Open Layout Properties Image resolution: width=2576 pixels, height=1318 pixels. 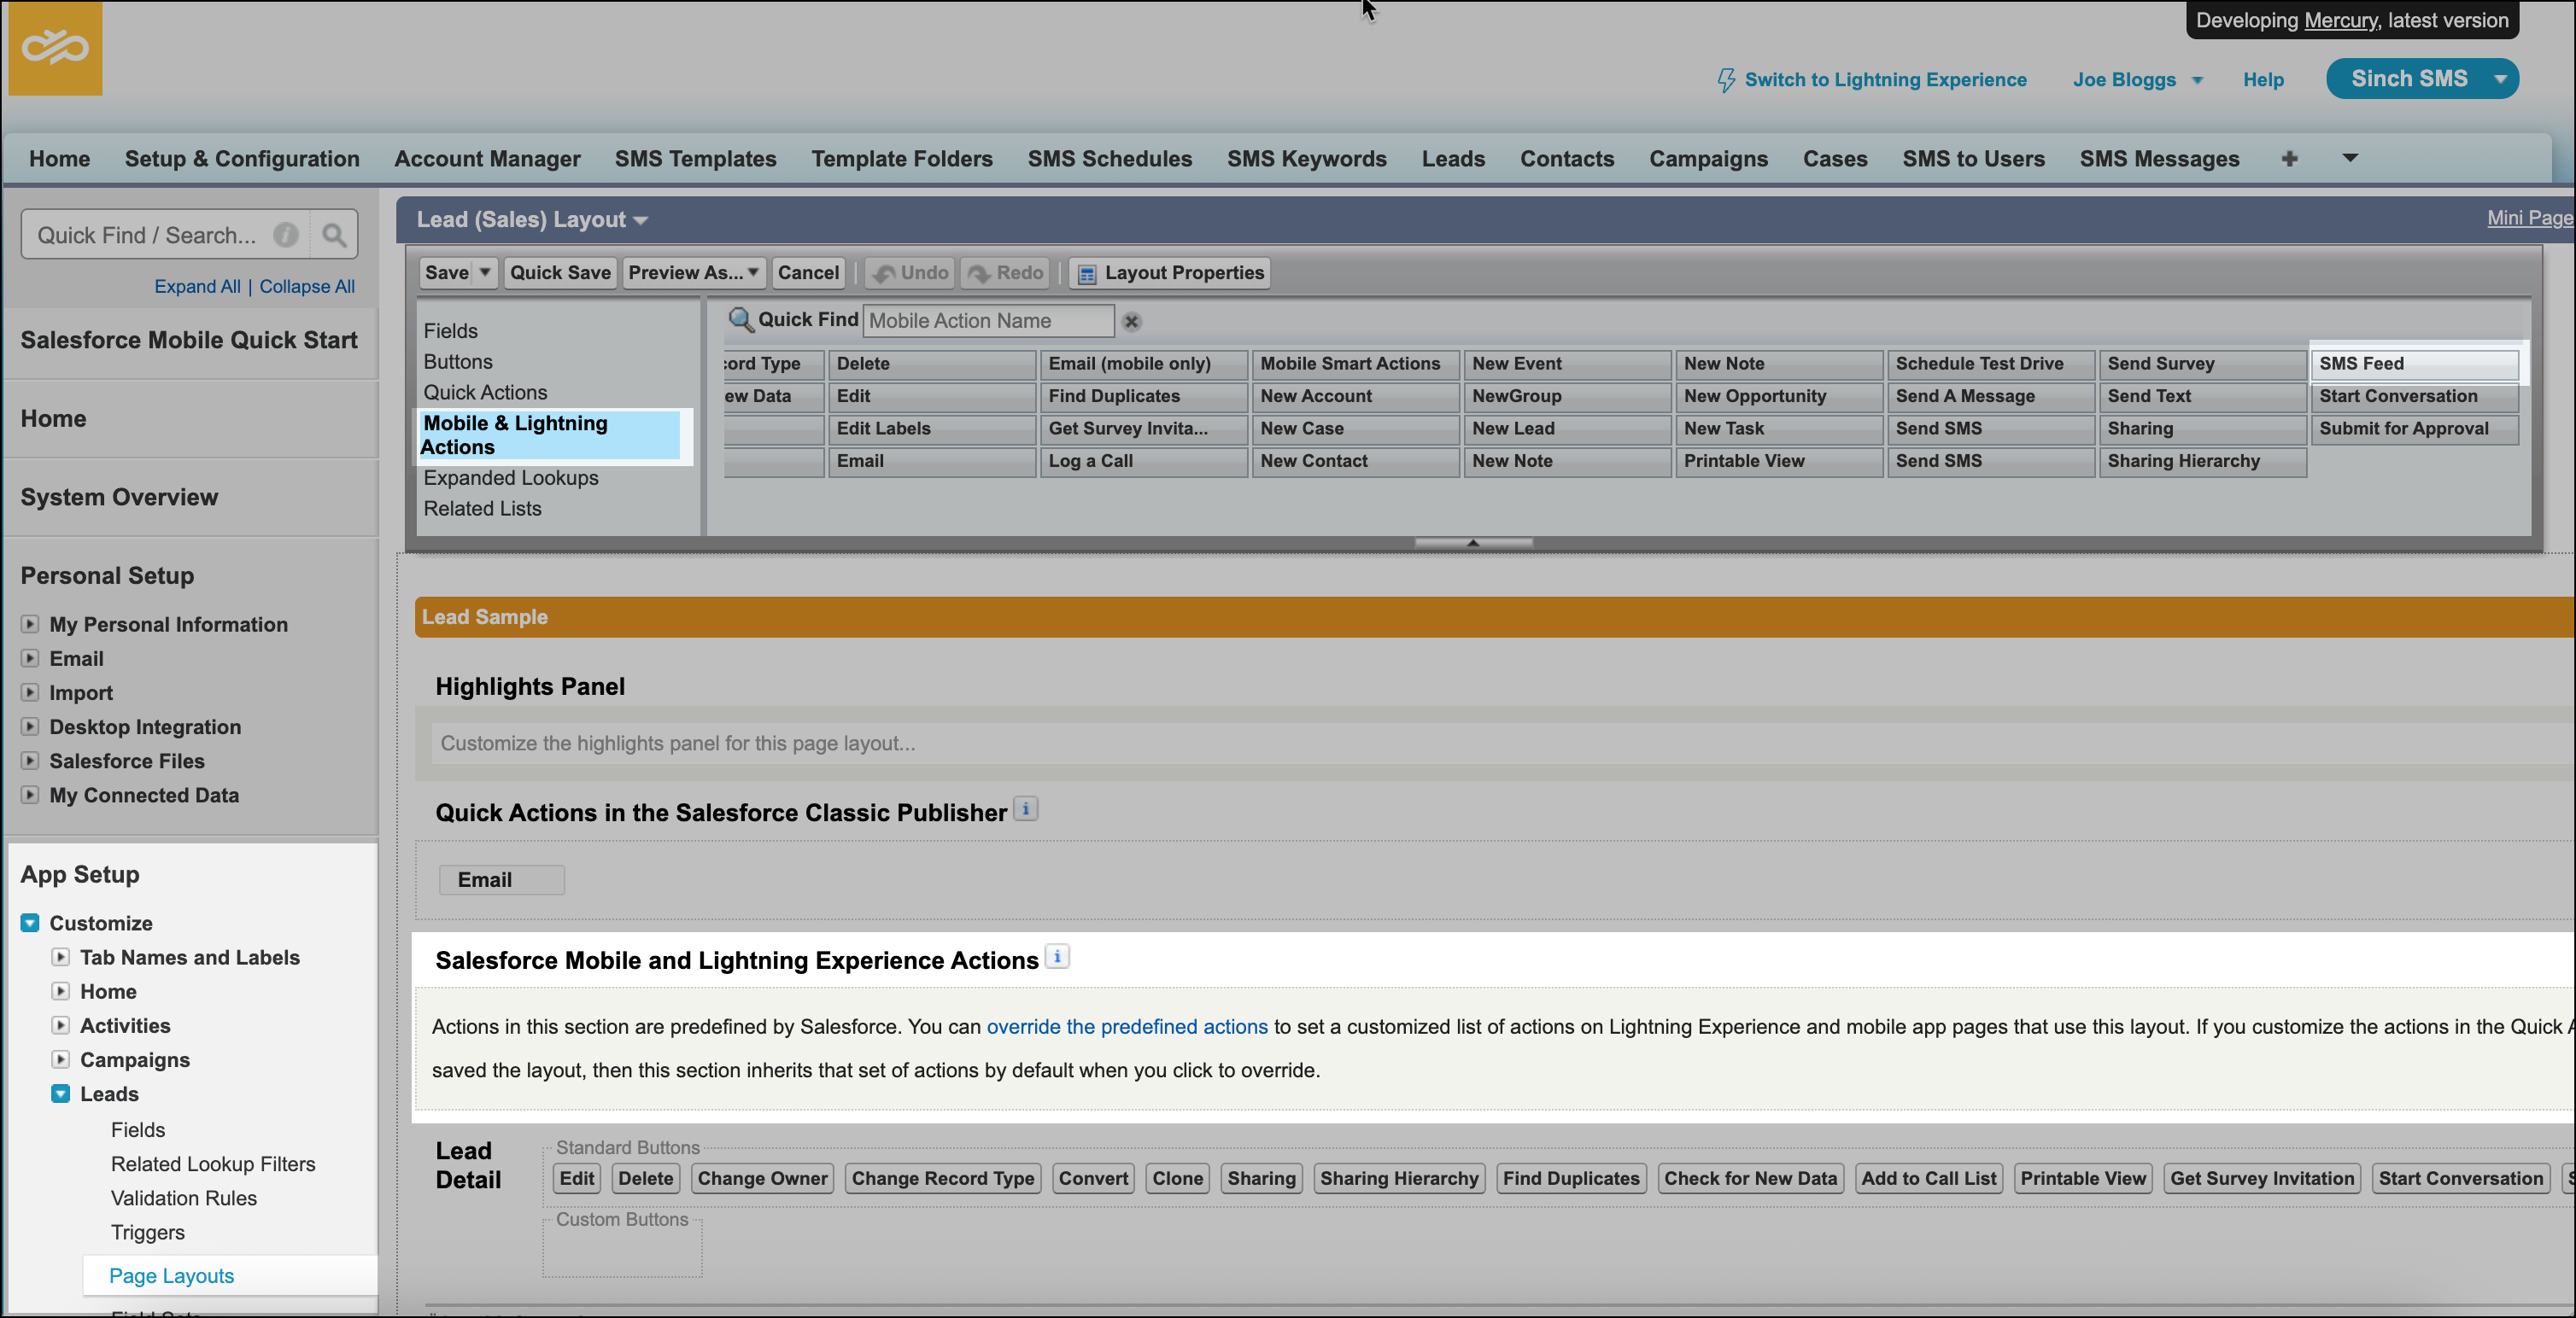tap(1170, 273)
